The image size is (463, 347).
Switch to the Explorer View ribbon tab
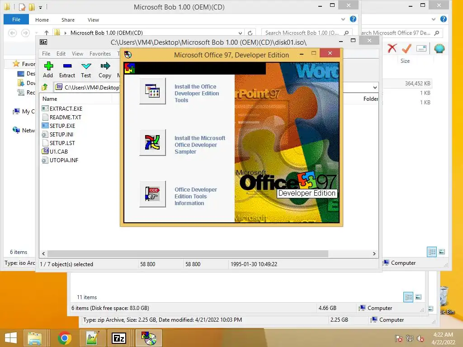(93, 20)
